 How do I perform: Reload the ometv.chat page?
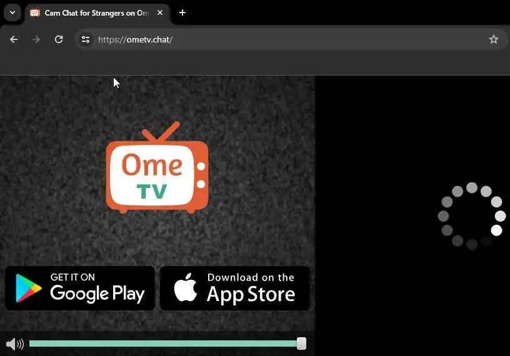pyautogui.click(x=59, y=40)
